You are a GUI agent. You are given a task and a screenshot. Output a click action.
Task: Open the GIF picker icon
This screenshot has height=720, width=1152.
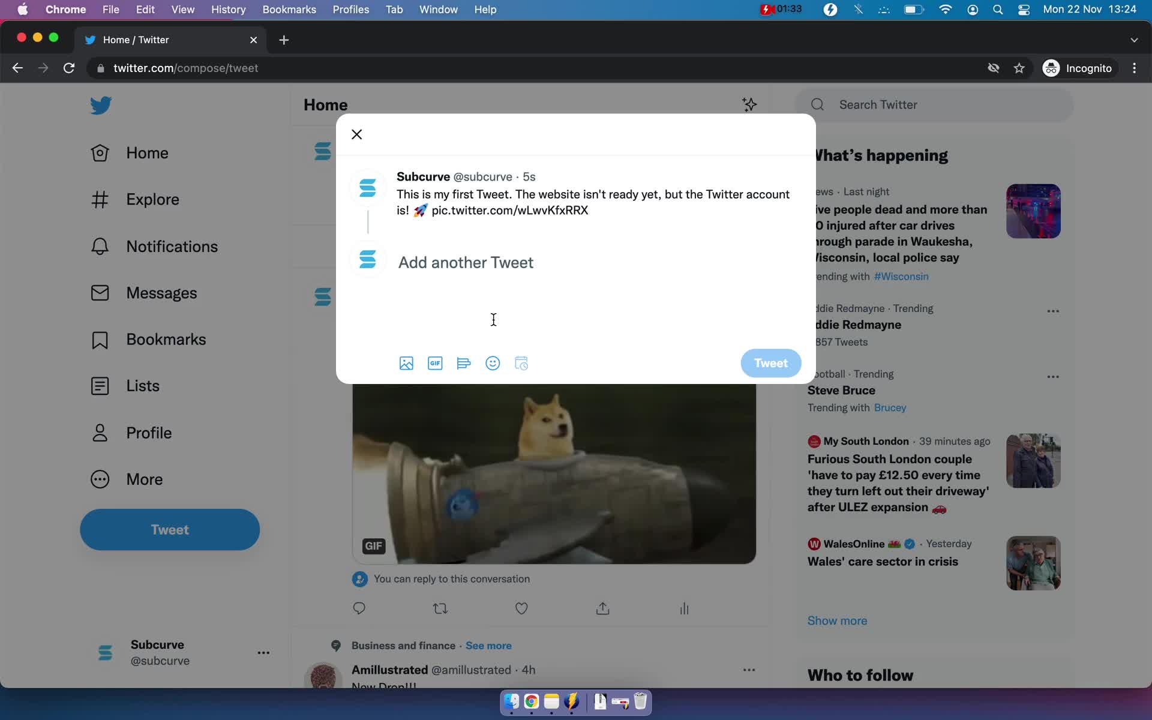pyautogui.click(x=434, y=364)
